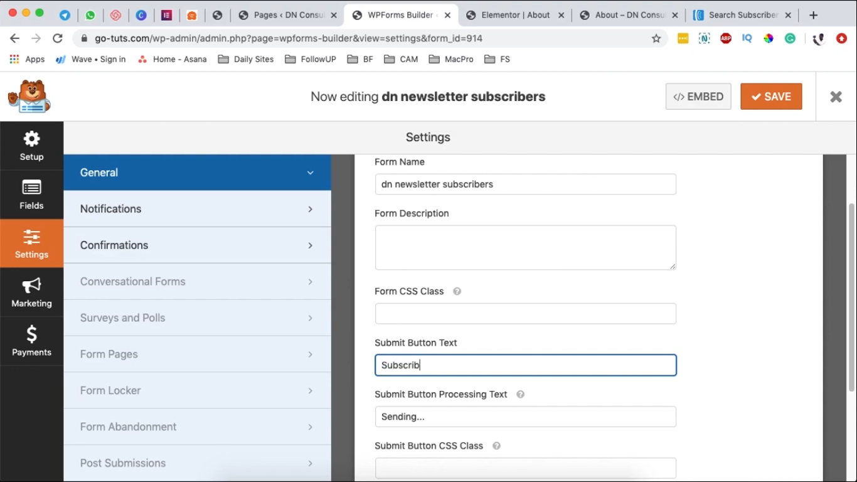Image resolution: width=857 pixels, height=482 pixels.
Task: Expand the Form Locker section
Action: pos(197,390)
